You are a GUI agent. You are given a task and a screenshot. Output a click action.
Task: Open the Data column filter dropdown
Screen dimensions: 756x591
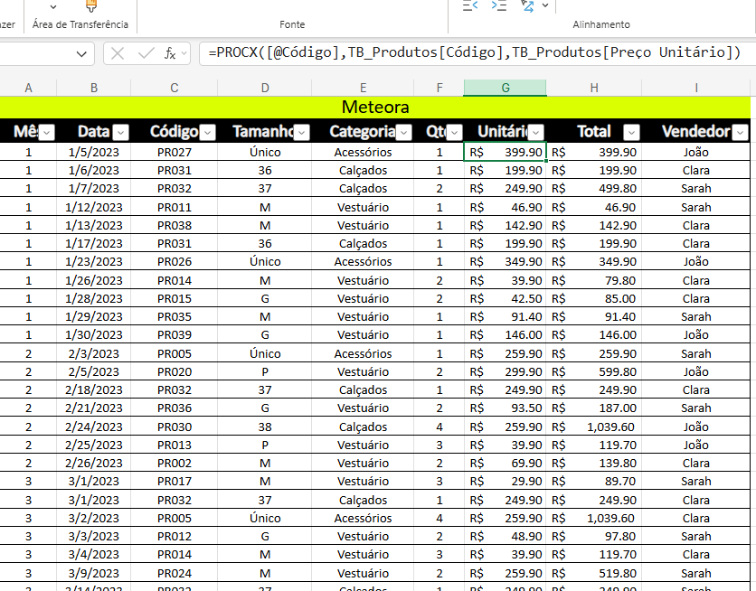120,132
